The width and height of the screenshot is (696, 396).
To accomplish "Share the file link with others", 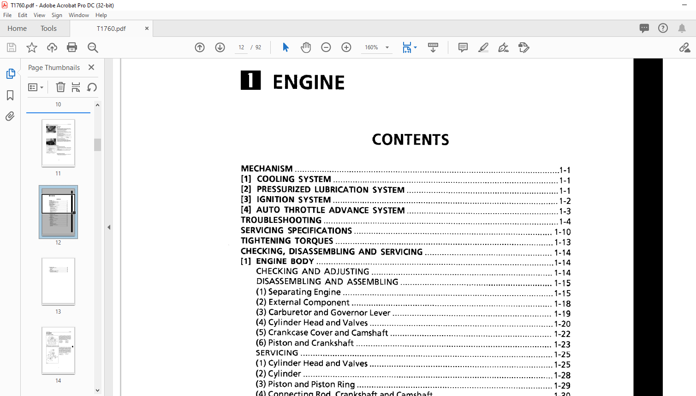I will click(x=684, y=47).
